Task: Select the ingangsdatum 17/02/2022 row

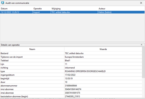Action: point(71,75)
